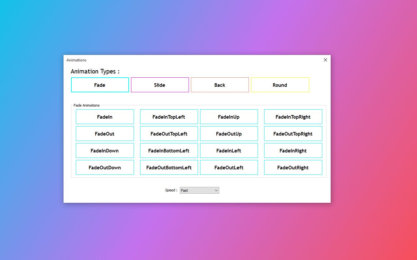Choose the Round animation type
417x260 pixels.
(x=280, y=85)
